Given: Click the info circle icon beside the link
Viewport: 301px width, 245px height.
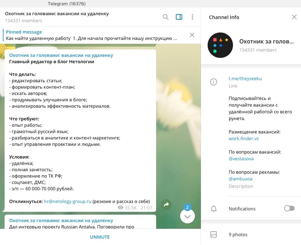Looking at the screenshot, I should 214,82.
